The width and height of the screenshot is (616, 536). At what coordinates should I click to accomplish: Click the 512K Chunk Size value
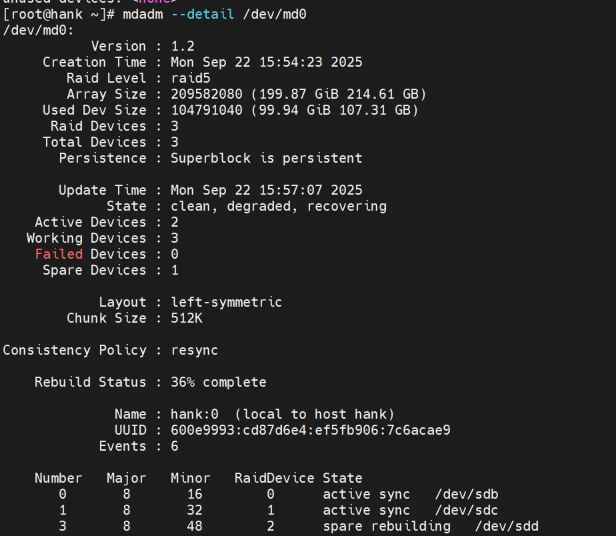pyautogui.click(x=187, y=318)
